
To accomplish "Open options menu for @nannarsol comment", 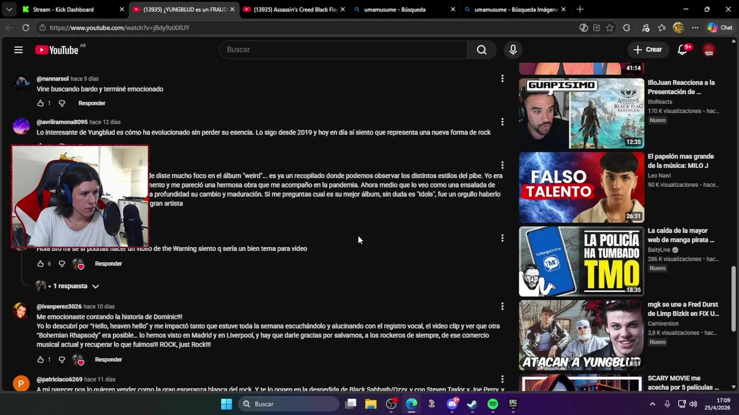I will click(502, 78).
